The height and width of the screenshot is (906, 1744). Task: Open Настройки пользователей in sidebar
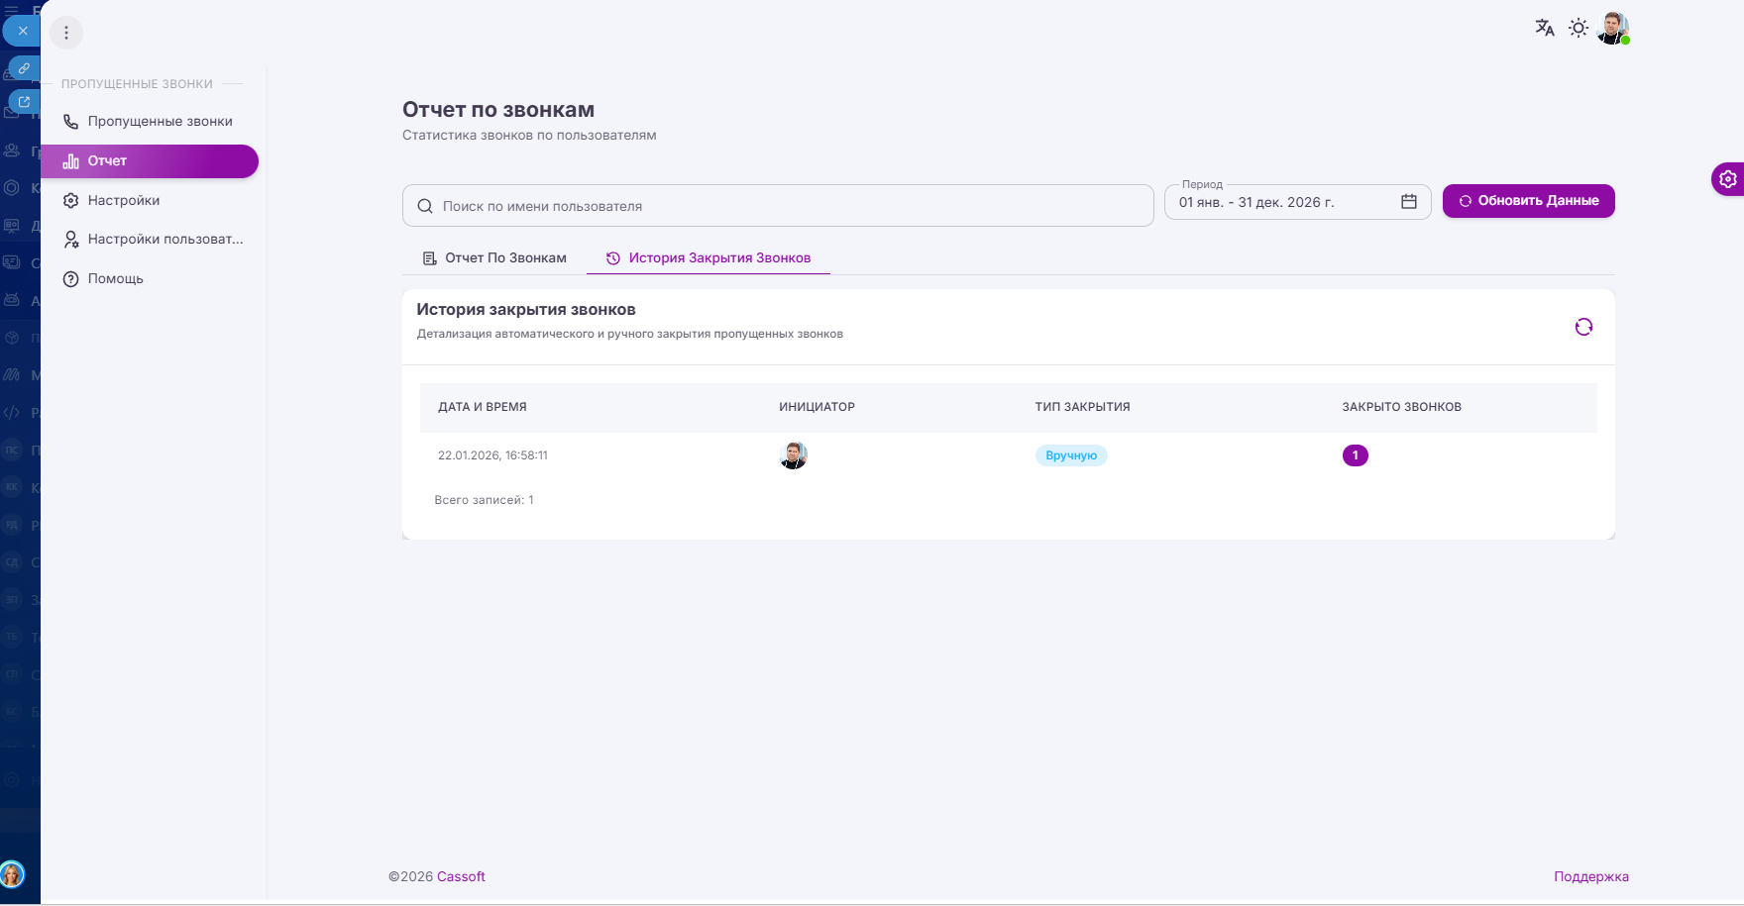(164, 240)
